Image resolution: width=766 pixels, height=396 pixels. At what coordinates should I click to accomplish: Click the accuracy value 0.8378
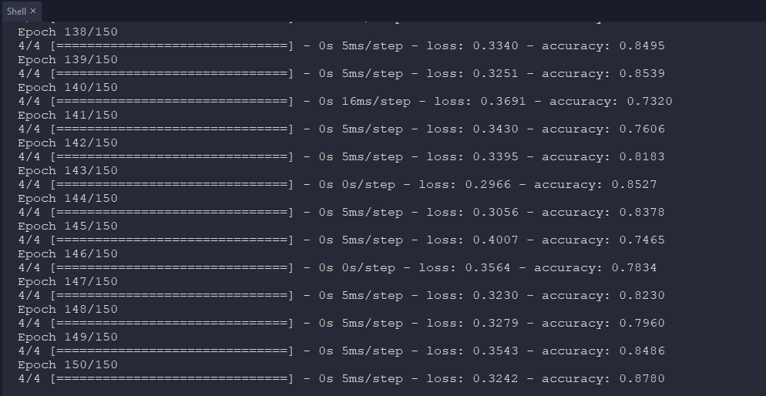coord(642,213)
